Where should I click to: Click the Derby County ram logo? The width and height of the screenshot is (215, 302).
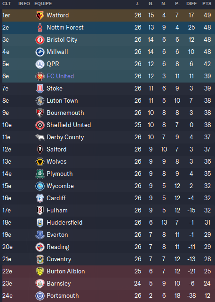(40, 137)
